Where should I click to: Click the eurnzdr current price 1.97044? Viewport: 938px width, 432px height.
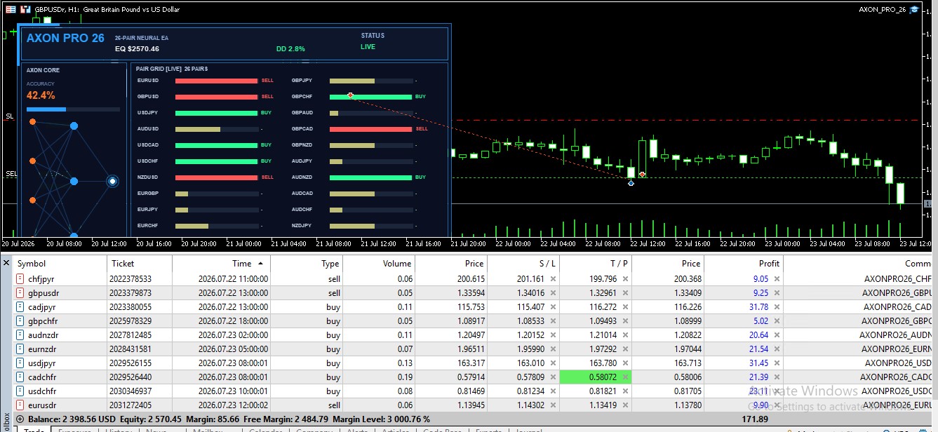tap(688, 349)
